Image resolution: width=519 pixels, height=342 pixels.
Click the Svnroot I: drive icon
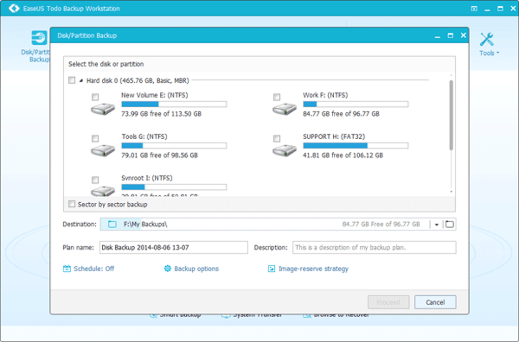pos(103,191)
